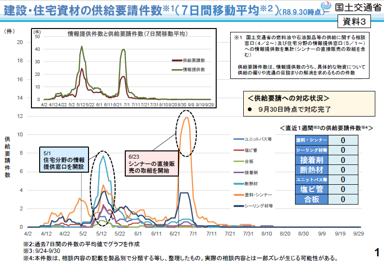Click the vertical 供給要請件数 y-axis title
Screen dimensions: 384x266
[8, 157]
